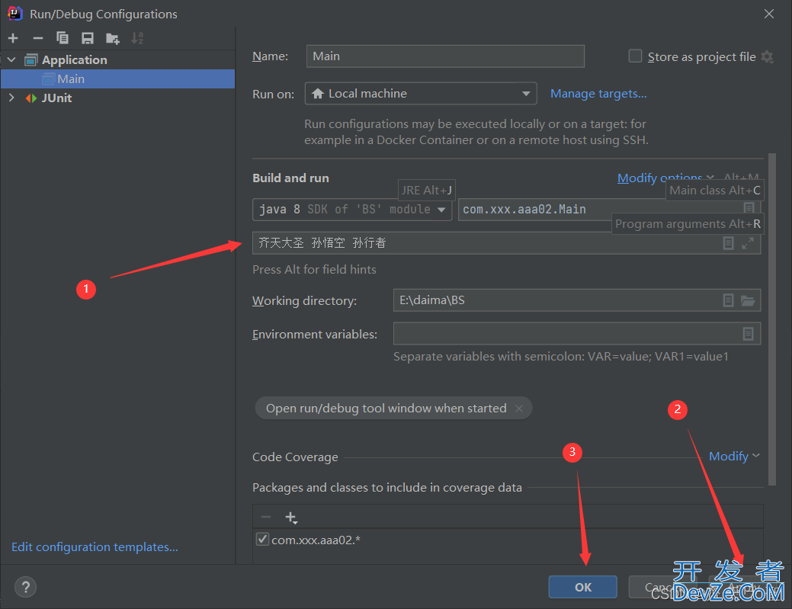Enable the Store as project file checkbox
Image resolution: width=792 pixels, height=609 pixels.
tap(635, 56)
